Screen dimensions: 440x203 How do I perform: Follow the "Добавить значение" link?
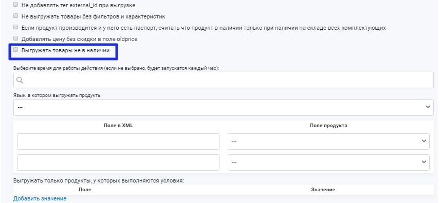coord(40,198)
